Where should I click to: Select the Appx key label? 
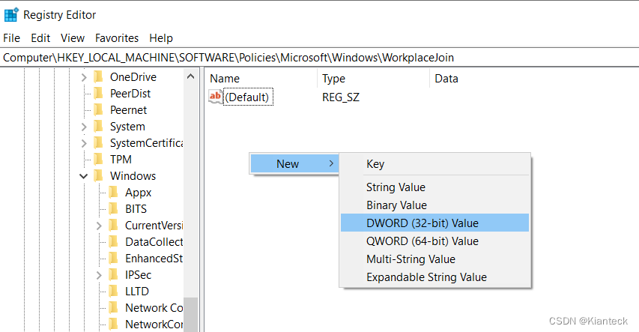click(x=138, y=192)
